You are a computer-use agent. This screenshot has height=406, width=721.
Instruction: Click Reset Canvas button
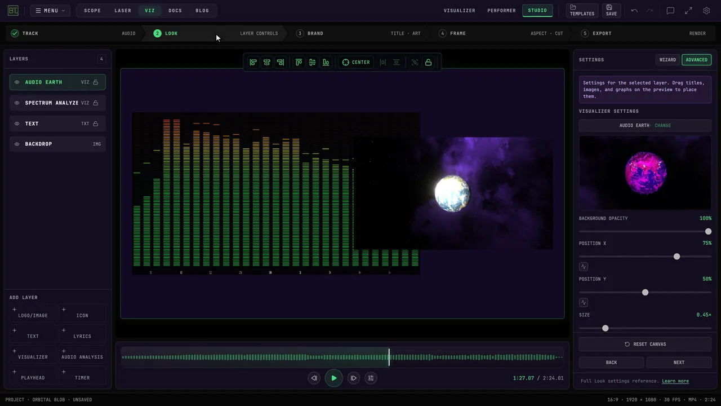tap(645, 344)
